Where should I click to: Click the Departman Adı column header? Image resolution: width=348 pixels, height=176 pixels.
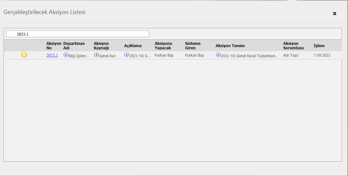pos(74,46)
